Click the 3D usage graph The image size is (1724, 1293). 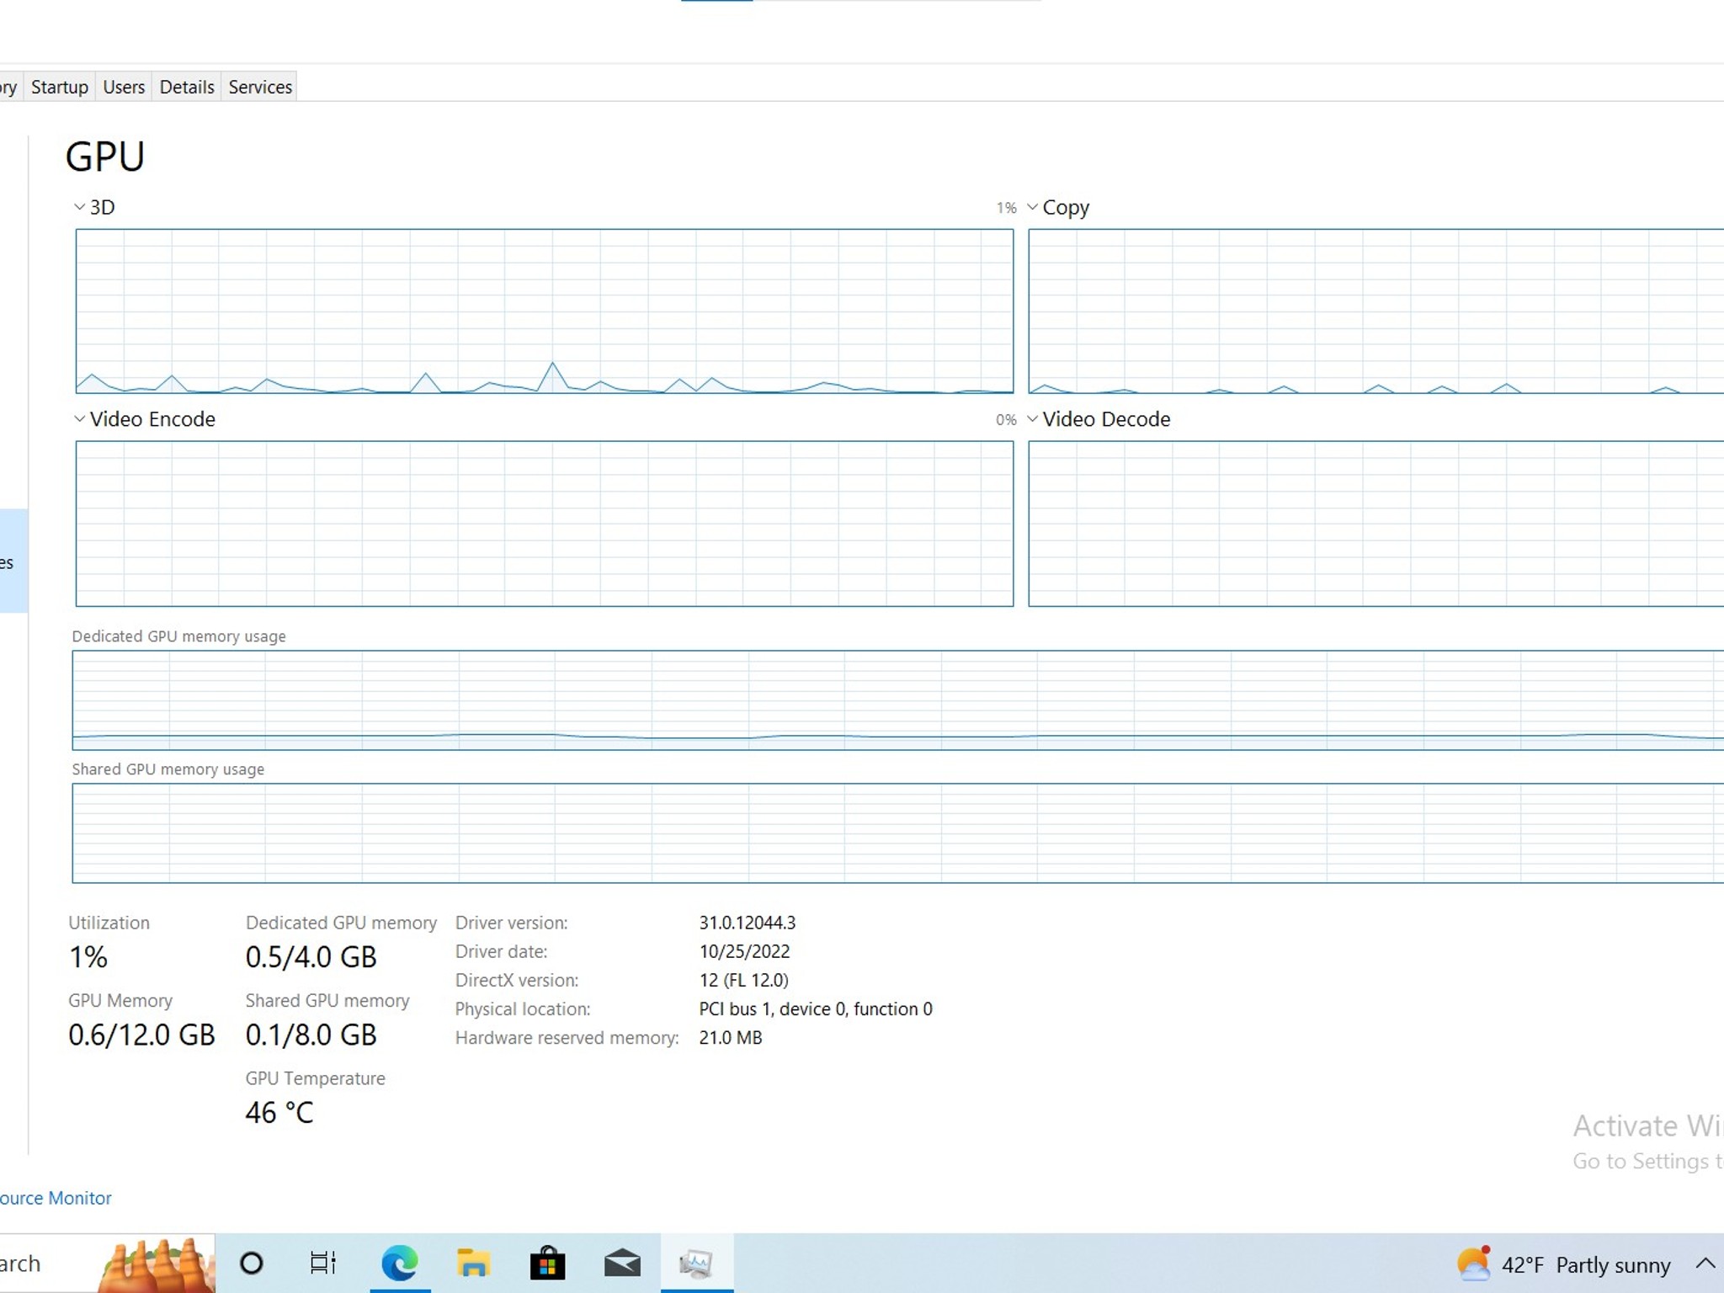[545, 311]
